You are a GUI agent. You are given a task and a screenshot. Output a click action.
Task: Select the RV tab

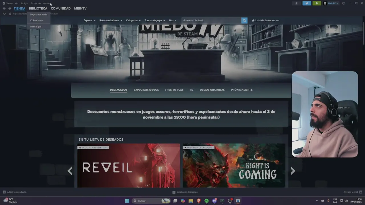pyautogui.click(x=192, y=90)
